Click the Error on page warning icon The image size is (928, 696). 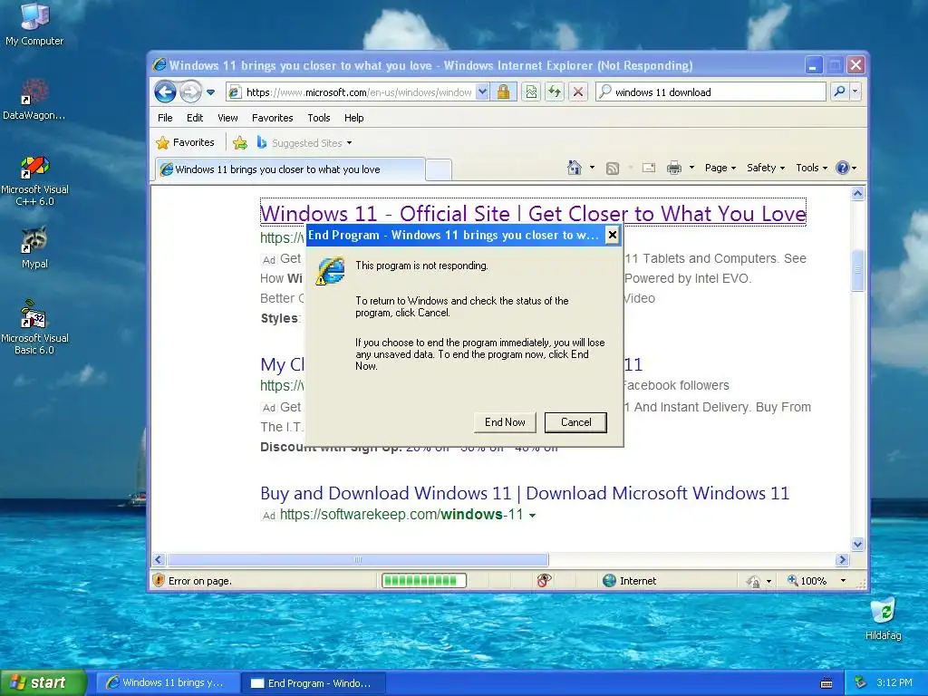(159, 581)
